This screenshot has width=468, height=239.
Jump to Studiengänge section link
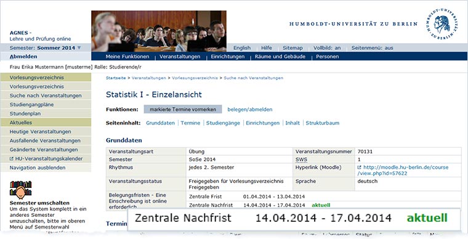[x=223, y=123]
